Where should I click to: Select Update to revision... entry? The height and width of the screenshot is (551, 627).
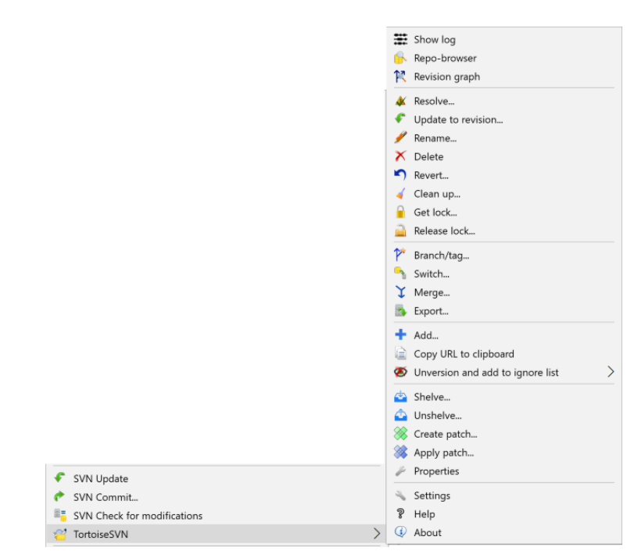[x=503, y=120]
